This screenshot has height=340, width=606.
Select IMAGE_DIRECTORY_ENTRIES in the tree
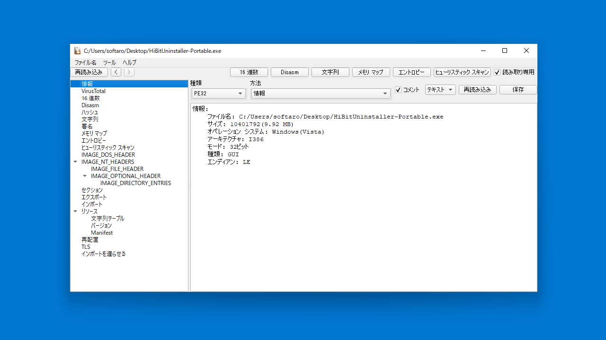135,183
